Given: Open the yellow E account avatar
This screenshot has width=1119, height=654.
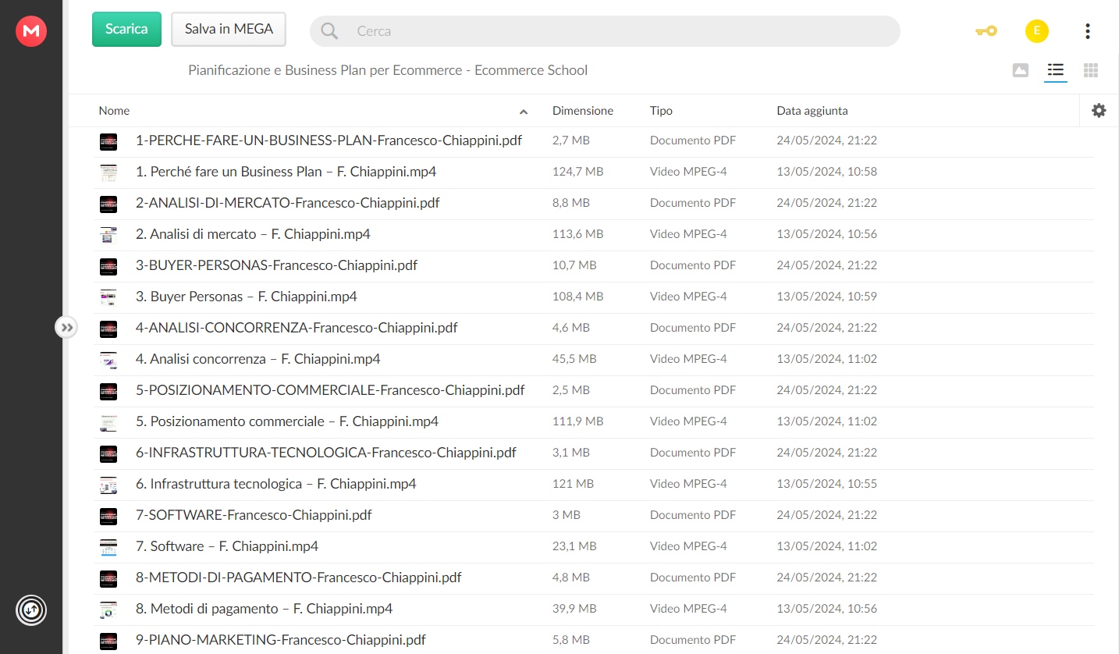Looking at the screenshot, I should pos(1037,31).
